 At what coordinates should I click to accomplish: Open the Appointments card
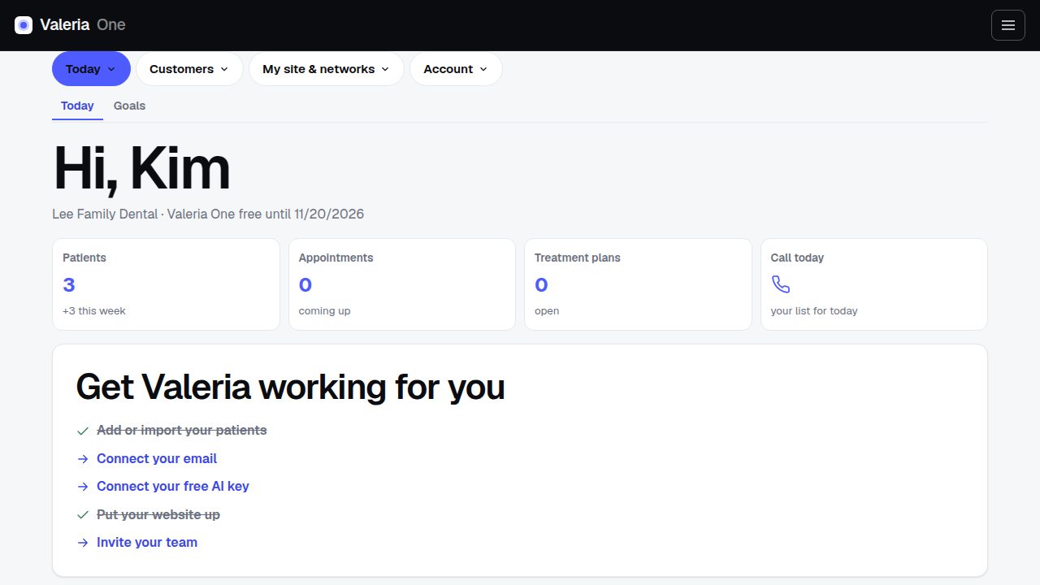(x=402, y=284)
